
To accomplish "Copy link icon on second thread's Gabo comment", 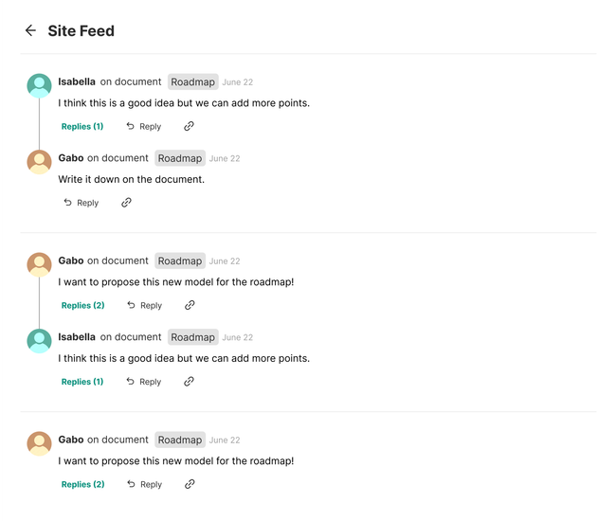I will [x=190, y=305].
